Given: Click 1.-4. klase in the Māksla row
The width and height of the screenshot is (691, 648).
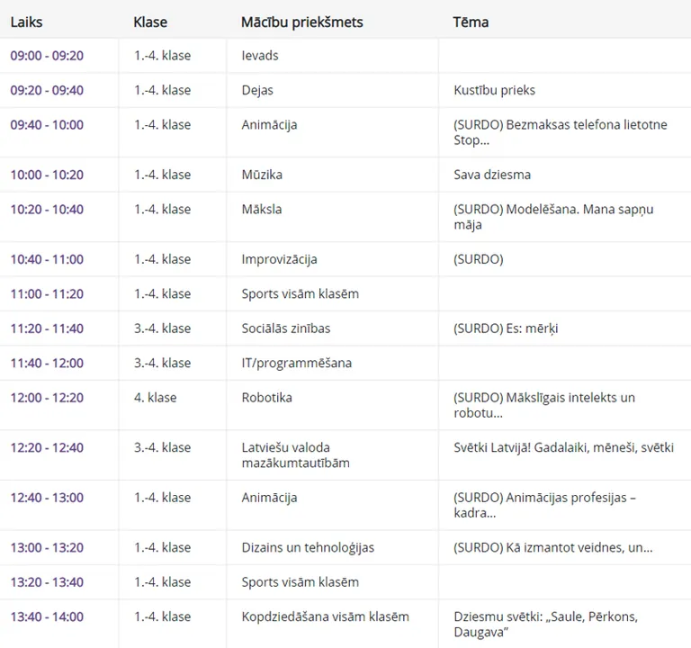Looking at the screenshot, I should coord(163,209).
